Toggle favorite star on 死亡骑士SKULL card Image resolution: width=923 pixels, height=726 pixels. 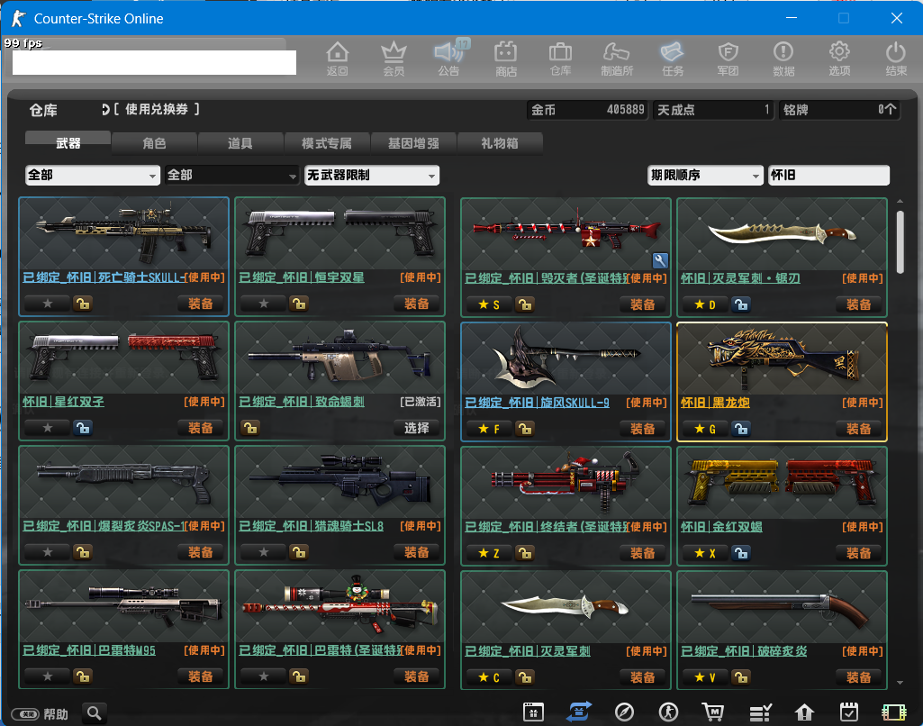point(48,304)
